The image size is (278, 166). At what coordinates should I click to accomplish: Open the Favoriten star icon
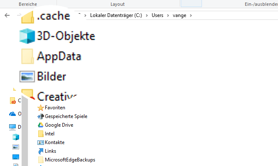(41, 108)
